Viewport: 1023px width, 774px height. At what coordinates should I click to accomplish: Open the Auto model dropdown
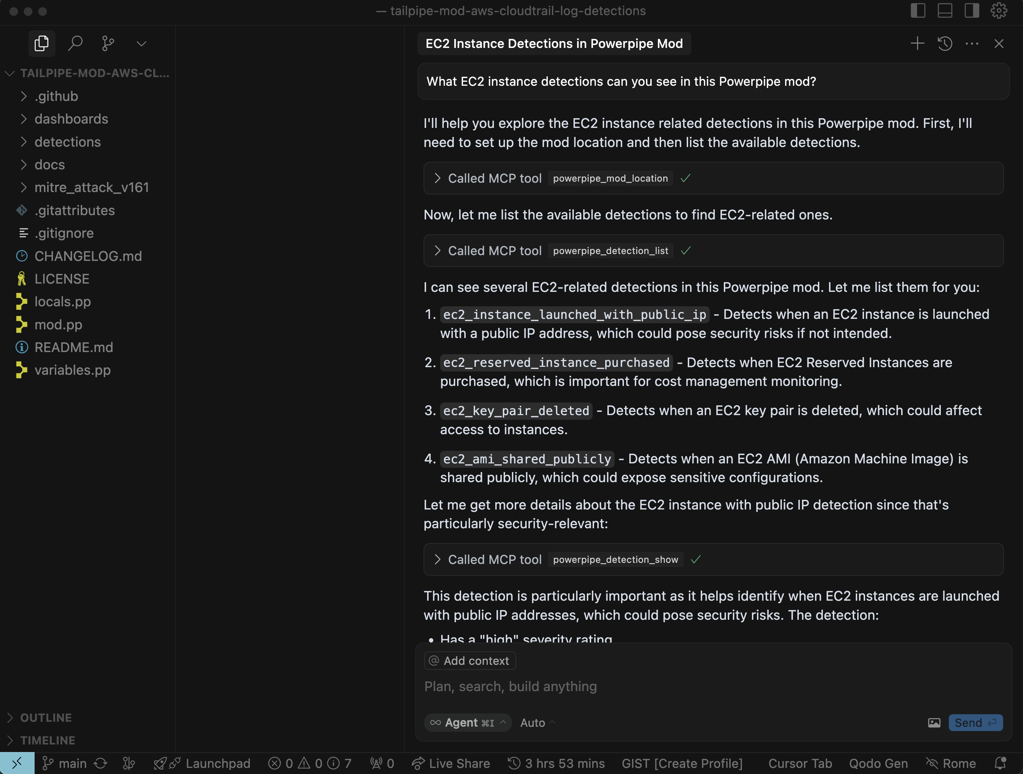pos(536,723)
